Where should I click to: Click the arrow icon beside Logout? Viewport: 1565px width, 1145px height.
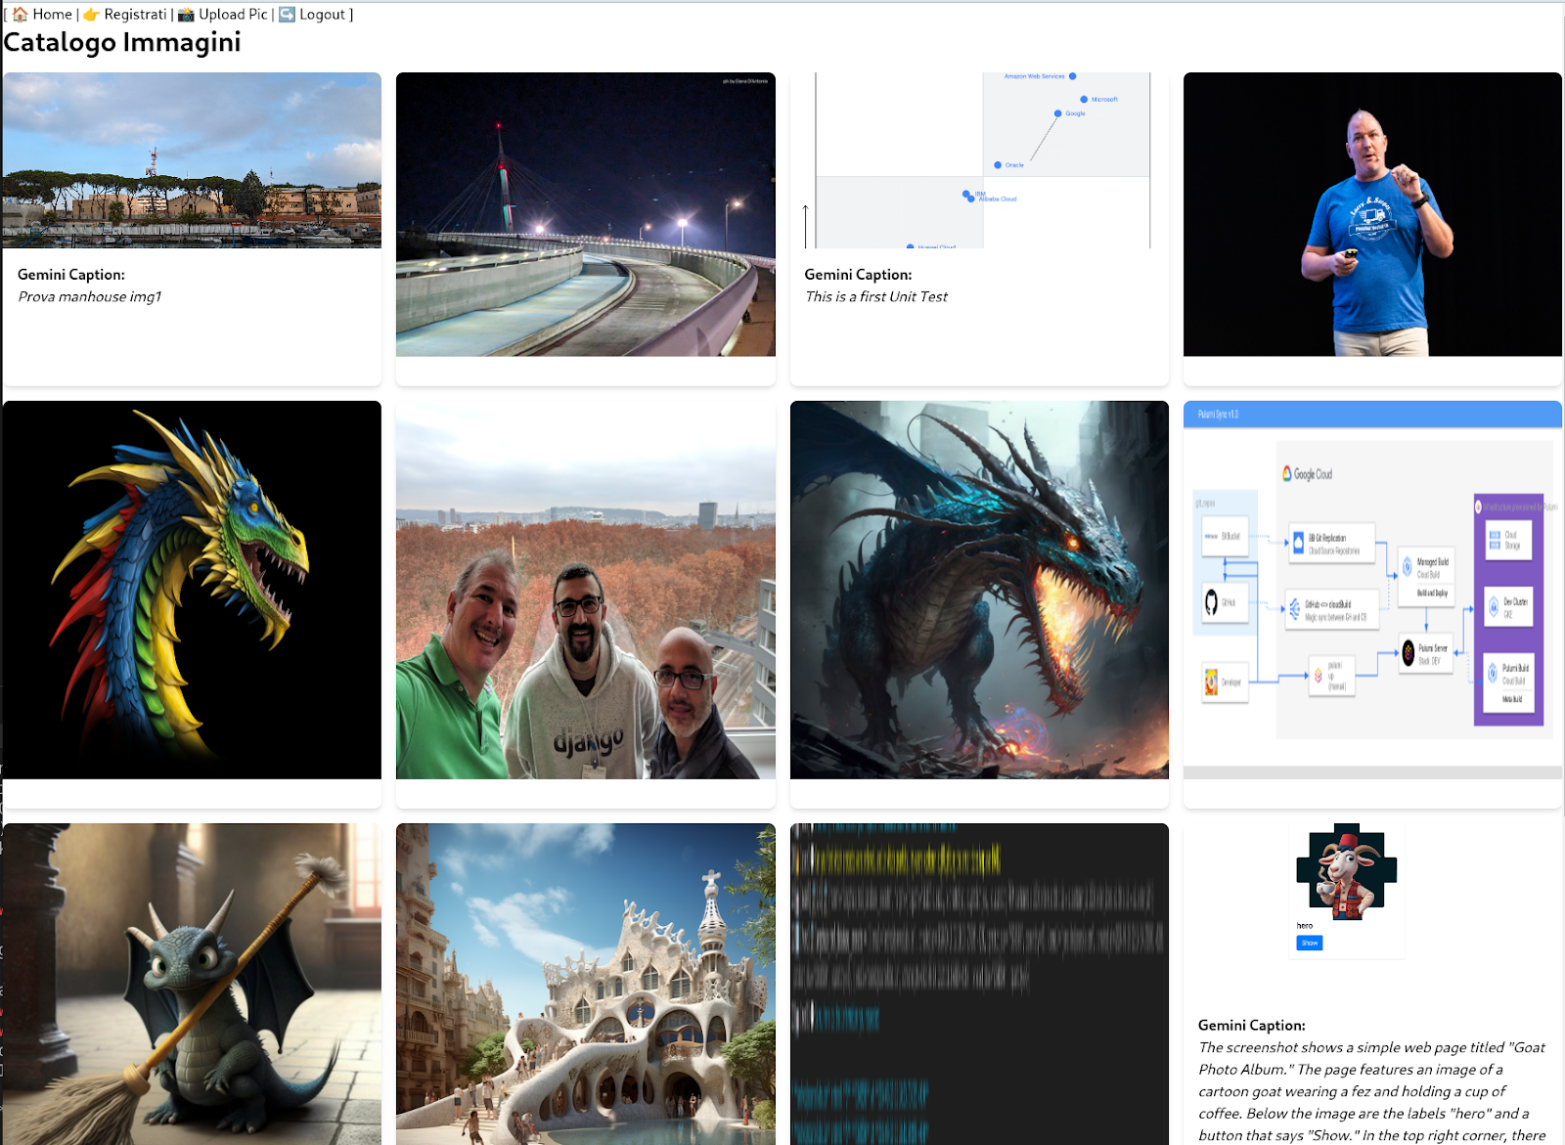point(286,14)
